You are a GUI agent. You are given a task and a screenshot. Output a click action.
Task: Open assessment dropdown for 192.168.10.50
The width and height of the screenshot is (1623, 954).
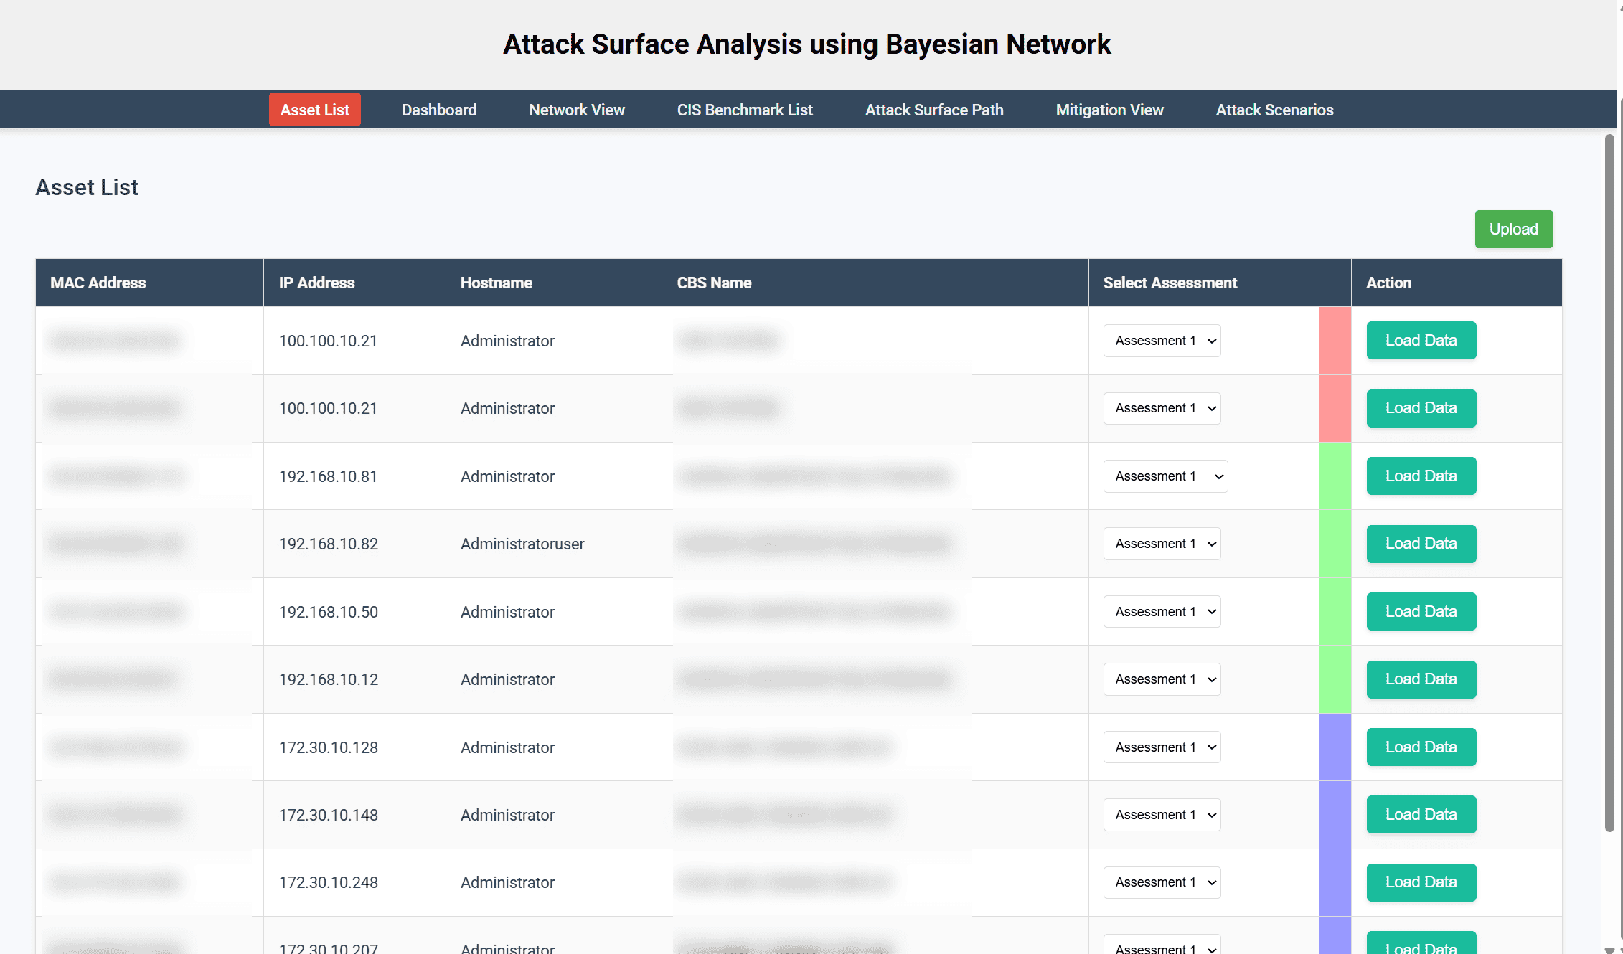(1161, 611)
